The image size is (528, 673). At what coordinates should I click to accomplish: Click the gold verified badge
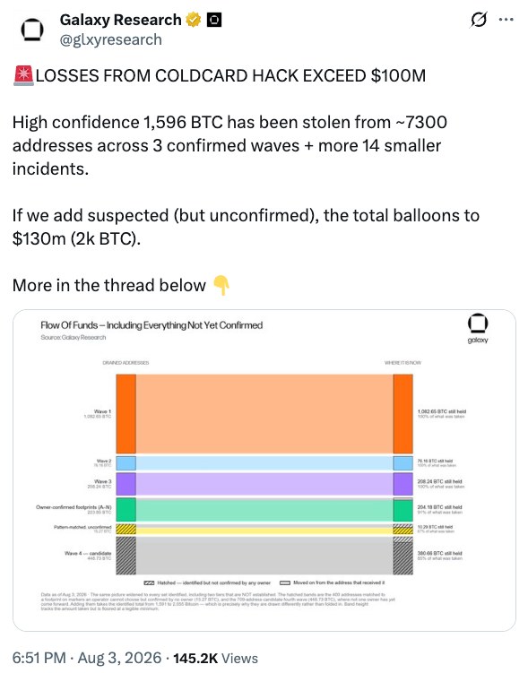194,20
